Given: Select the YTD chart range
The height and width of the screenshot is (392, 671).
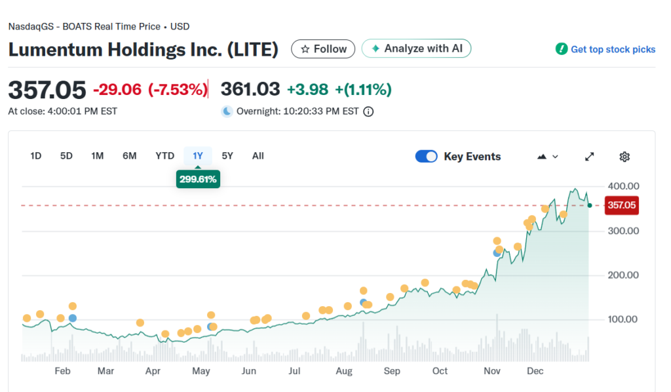Looking at the screenshot, I should [x=164, y=156].
